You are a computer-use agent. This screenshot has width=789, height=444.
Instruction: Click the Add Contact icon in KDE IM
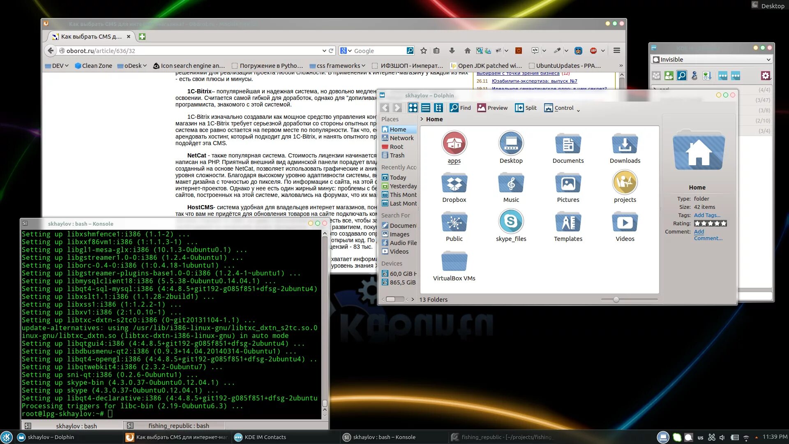tap(669, 76)
